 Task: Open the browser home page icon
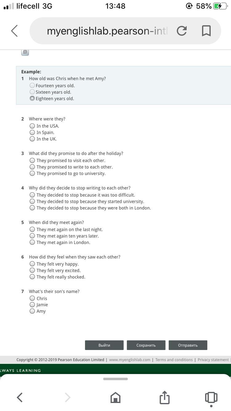tap(115, 397)
